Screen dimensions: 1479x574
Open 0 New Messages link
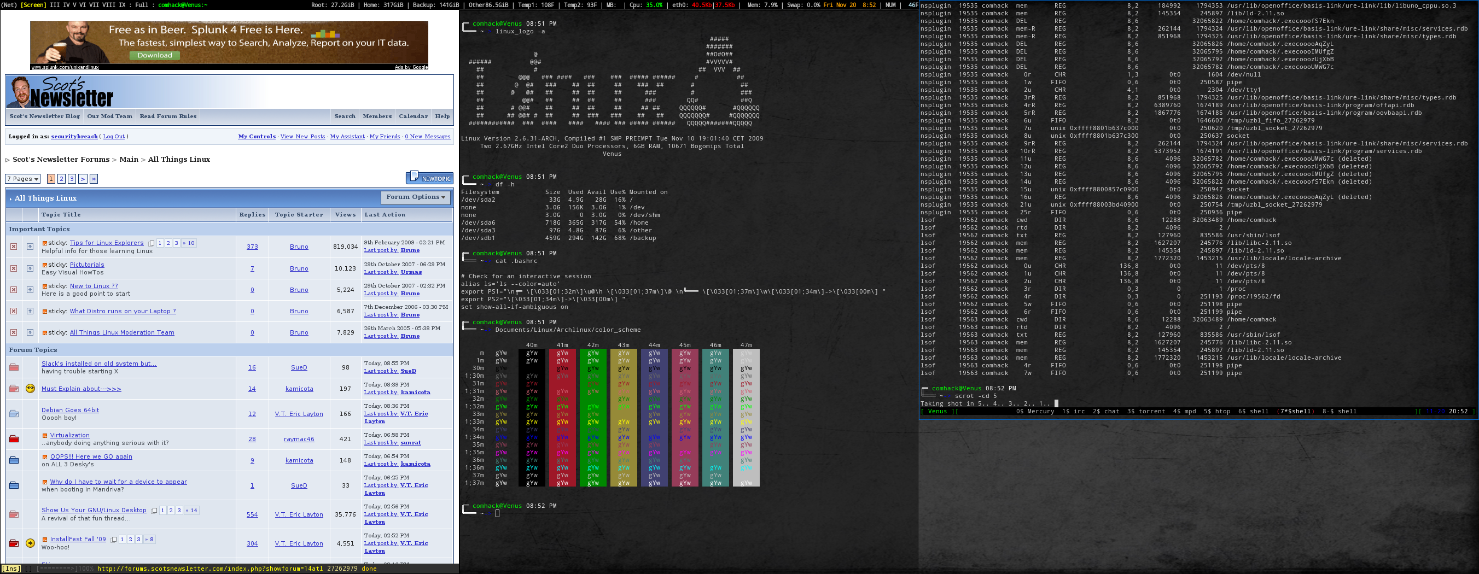click(x=428, y=137)
